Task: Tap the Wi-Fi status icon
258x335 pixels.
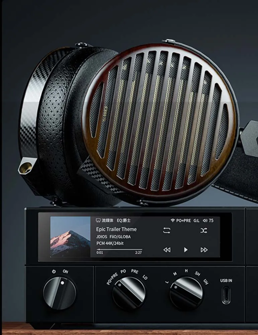Action: point(173,220)
